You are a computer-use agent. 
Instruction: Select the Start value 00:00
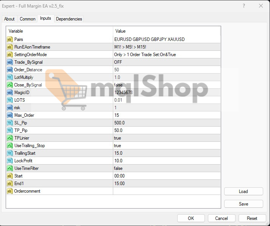click(x=167, y=176)
